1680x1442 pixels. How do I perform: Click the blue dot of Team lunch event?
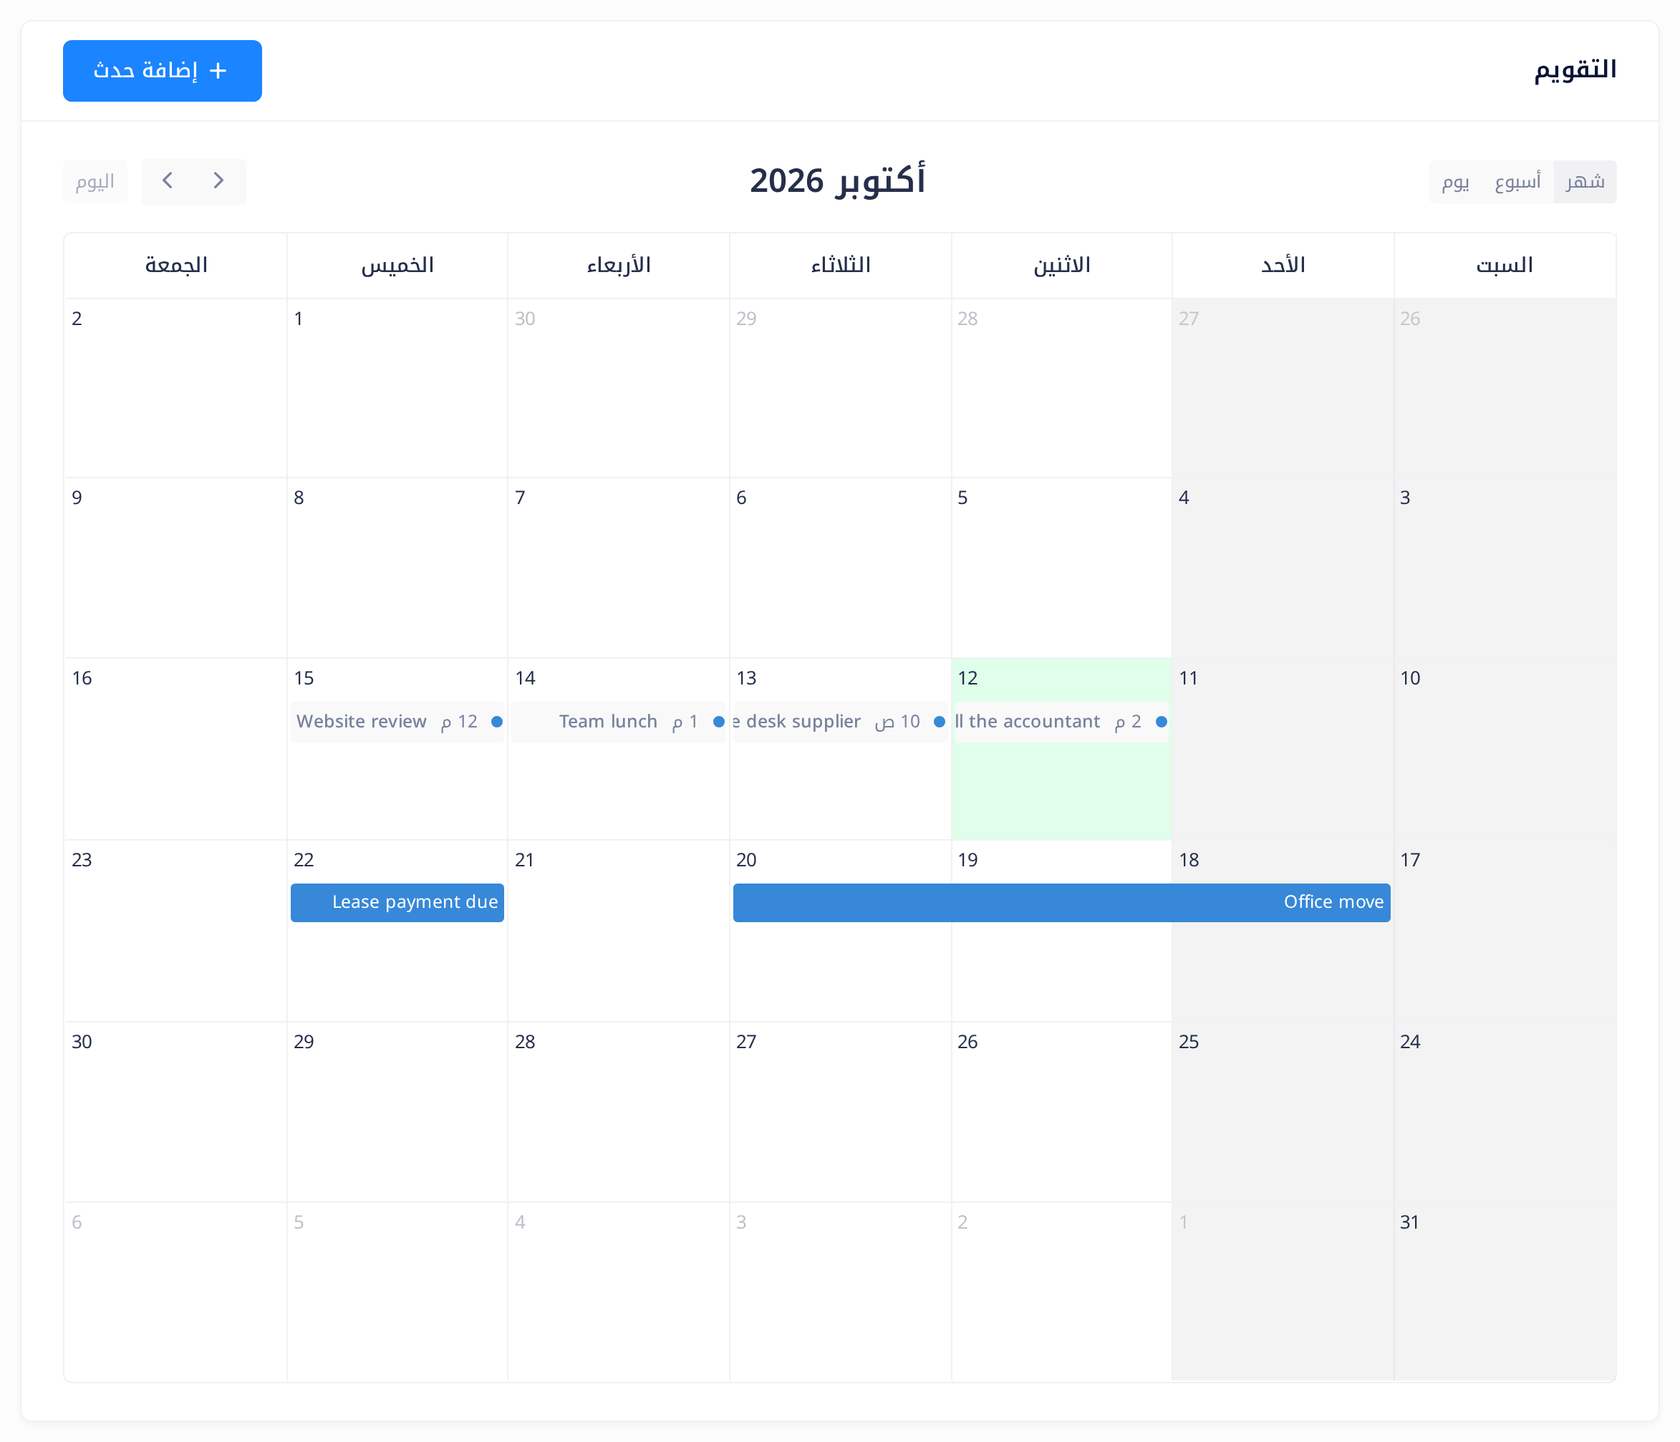pos(718,722)
